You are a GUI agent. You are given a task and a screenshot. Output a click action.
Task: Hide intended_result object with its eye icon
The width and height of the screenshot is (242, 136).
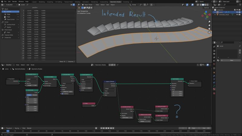click(x=237, y=15)
